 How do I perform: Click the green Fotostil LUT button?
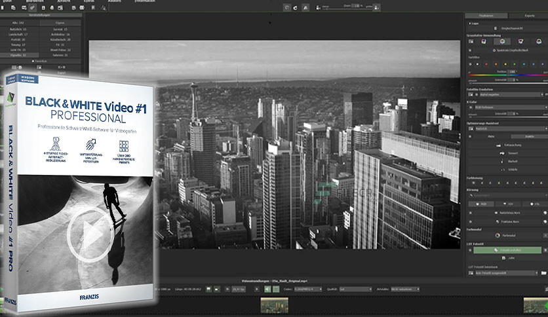[x=507, y=250]
